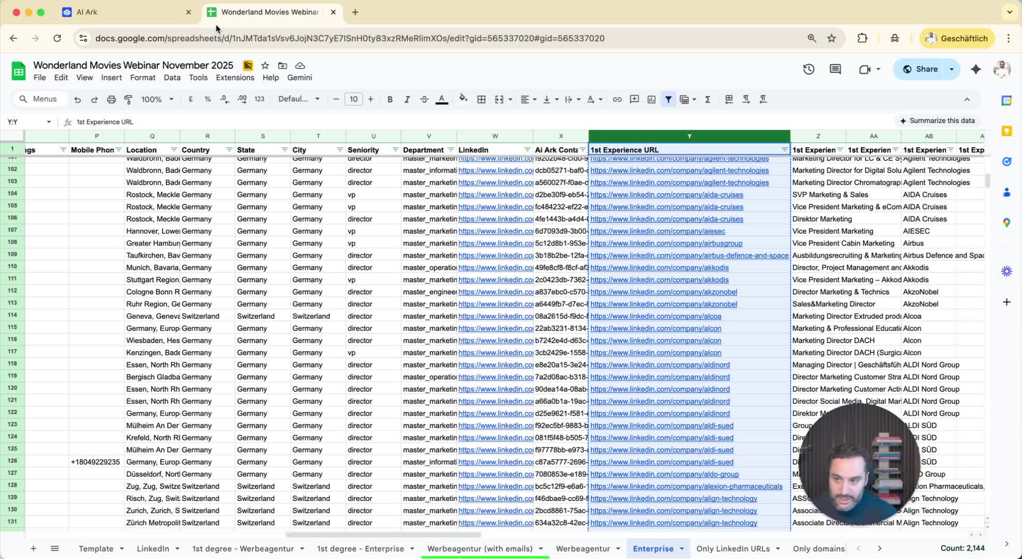This screenshot has height=559, width=1022.
Task: Toggle italic formatting
Action: pyautogui.click(x=407, y=99)
